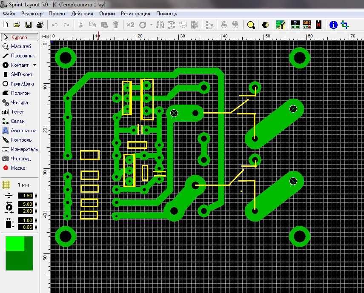Click the track width field 1.50
364x293 pixels.
26,196
